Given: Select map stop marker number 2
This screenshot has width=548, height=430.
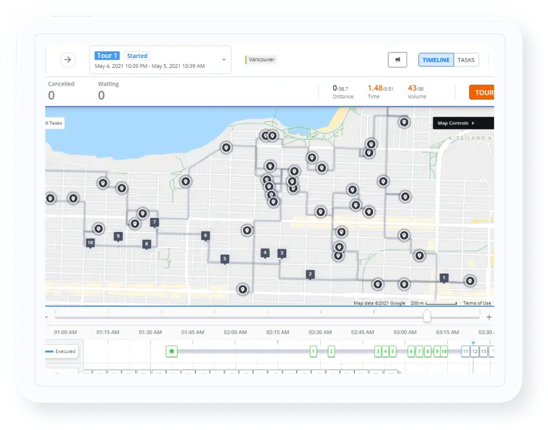Looking at the screenshot, I should coord(310,274).
